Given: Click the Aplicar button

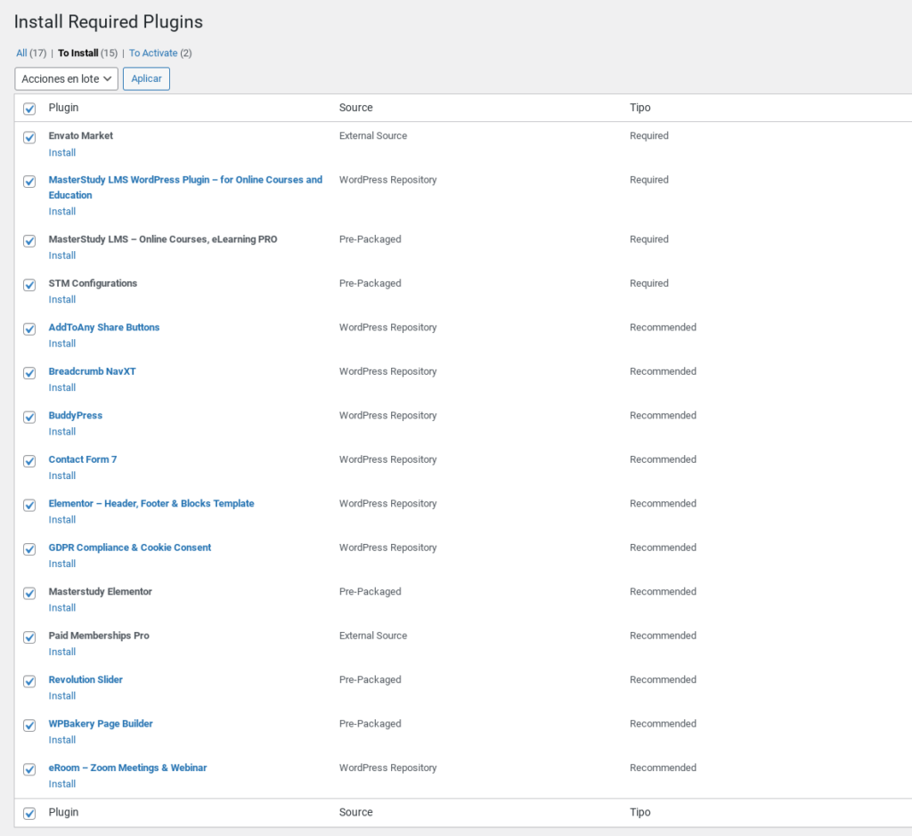Looking at the screenshot, I should [x=147, y=78].
